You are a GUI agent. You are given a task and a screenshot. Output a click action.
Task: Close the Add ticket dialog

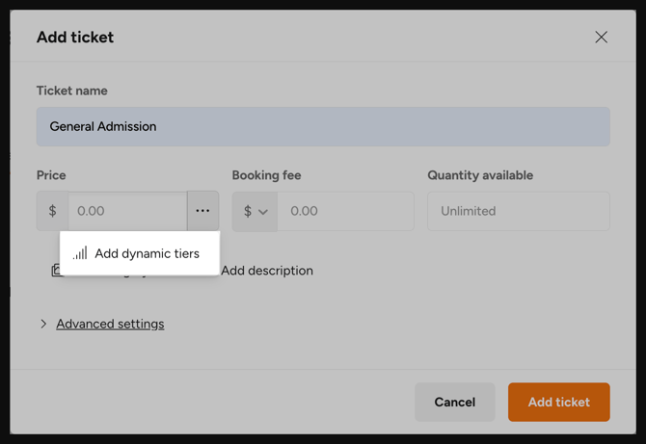point(601,38)
